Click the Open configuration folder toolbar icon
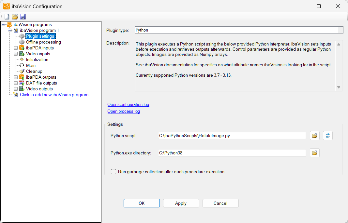 [x=15, y=17]
